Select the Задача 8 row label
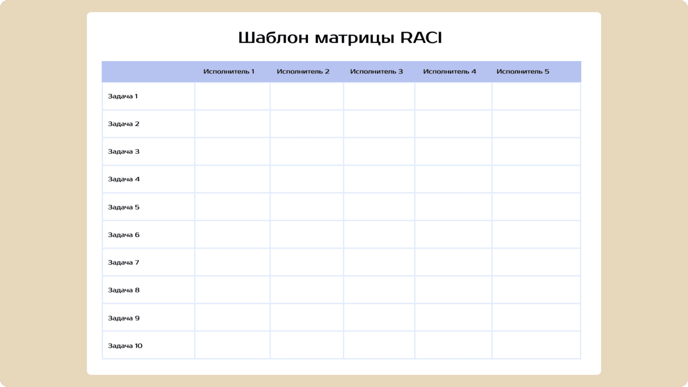 pos(123,290)
